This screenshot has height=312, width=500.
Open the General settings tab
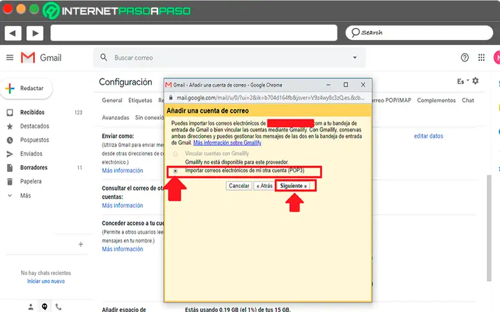112,100
